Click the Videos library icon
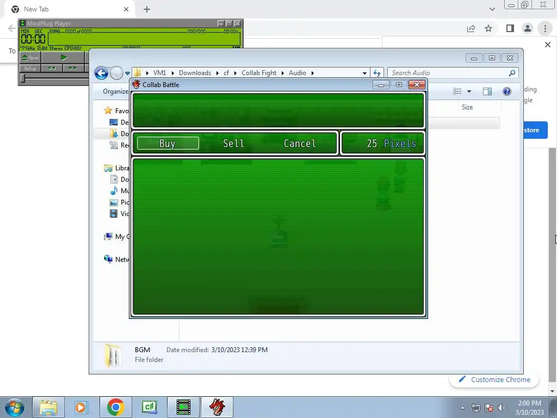Image resolution: width=557 pixels, height=418 pixels. coord(114,213)
